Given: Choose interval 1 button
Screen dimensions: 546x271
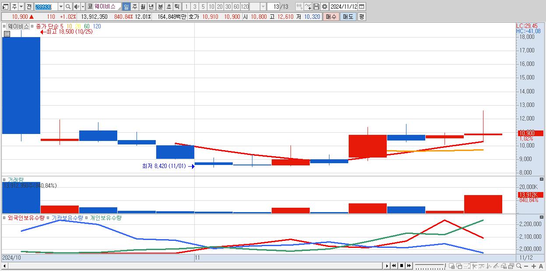Looking at the screenshot, I should tap(187, 7).
